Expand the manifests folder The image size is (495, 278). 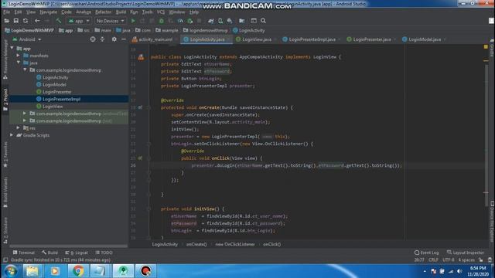[x=19, y=56]
